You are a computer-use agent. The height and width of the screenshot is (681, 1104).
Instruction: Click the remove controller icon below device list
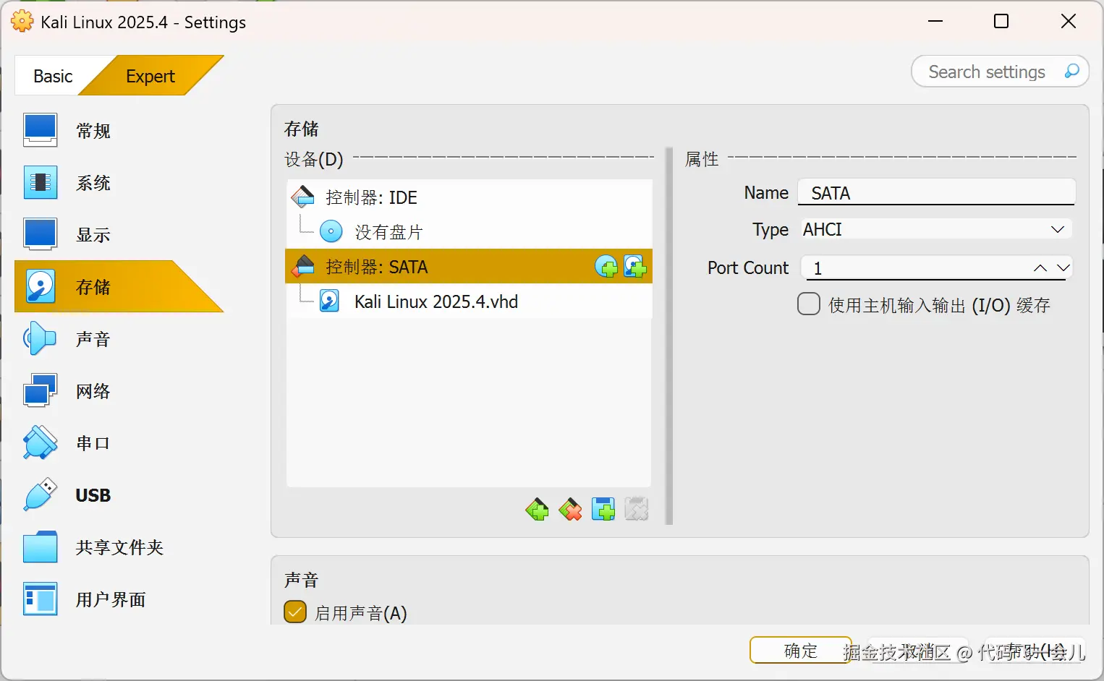point(570,510)
